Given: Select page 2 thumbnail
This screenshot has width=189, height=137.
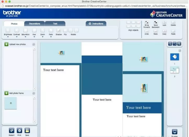Looking at the screenshot, I should coord(174,70).
